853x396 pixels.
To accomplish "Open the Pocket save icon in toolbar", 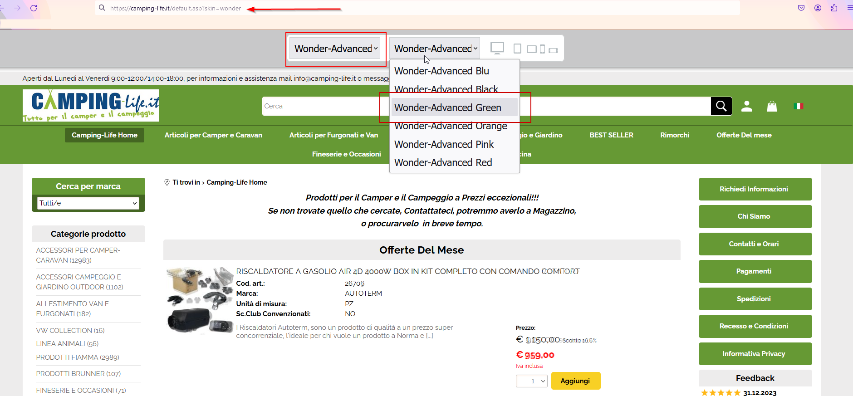I will pyautogui.click(x=801, y=8).
